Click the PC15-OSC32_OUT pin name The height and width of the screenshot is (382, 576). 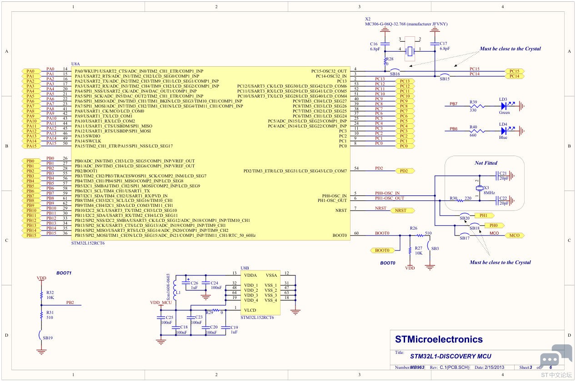click(x=329, y=71)
